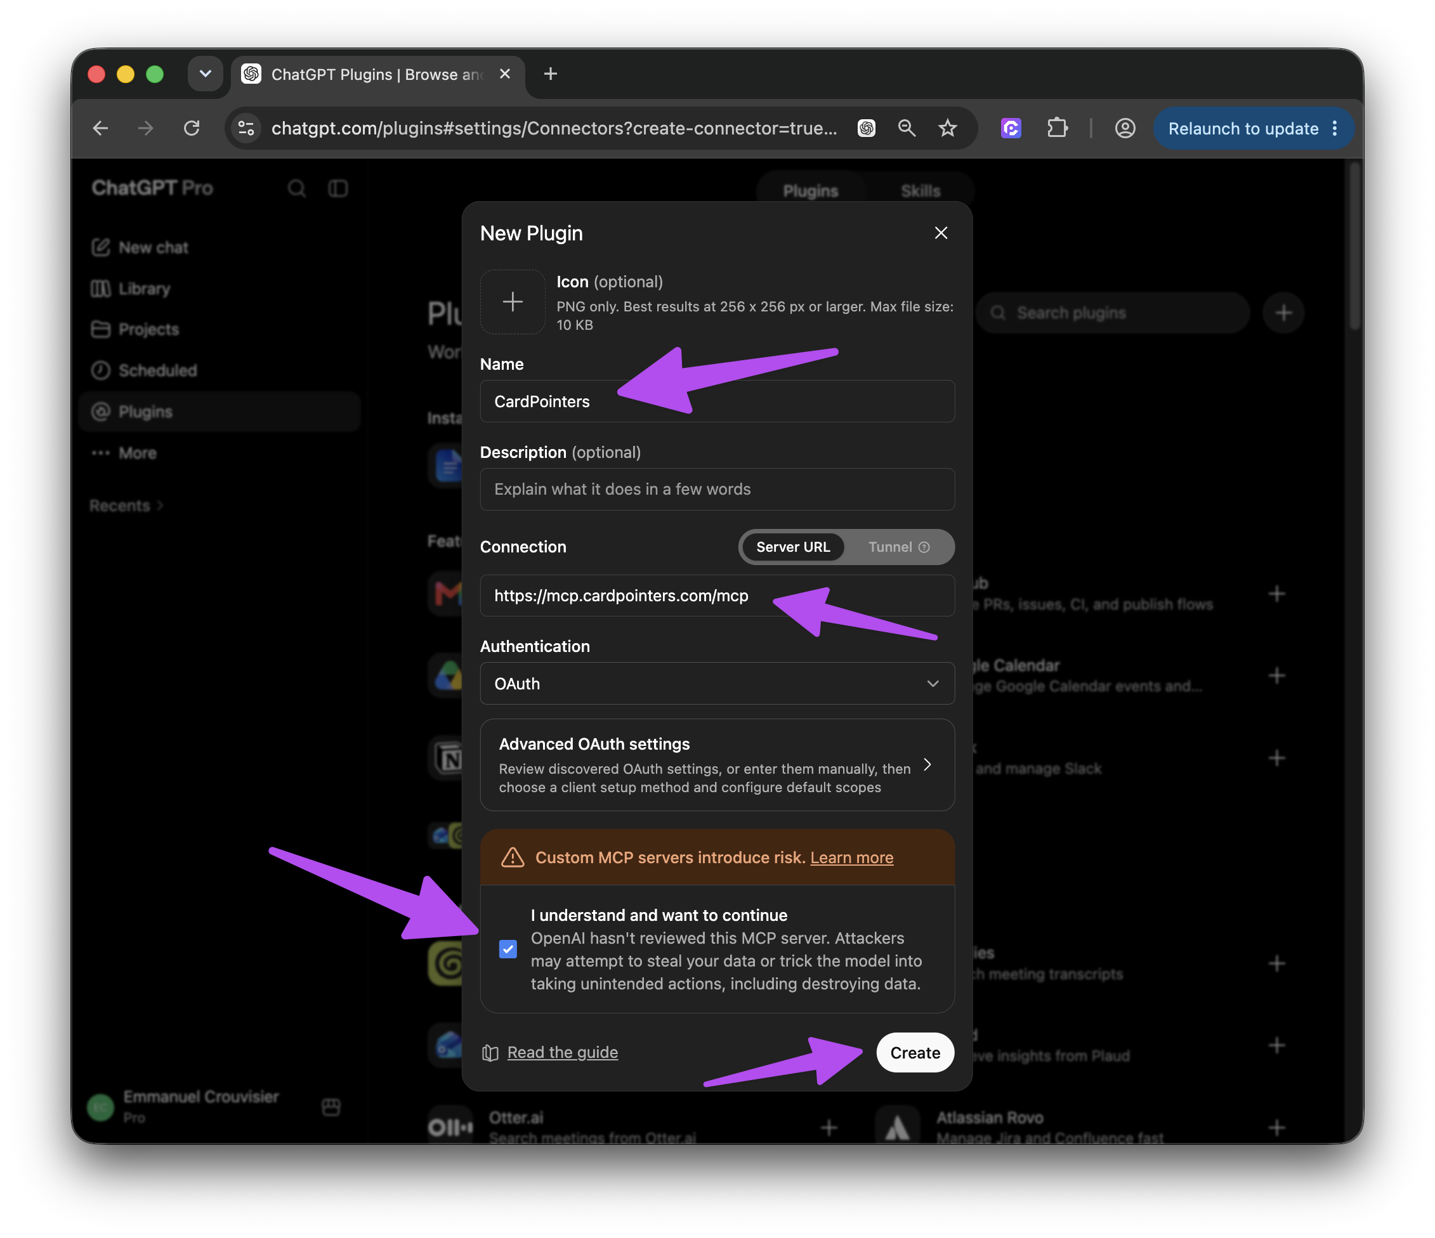Open Projects in the sidebar
The image size is (1435, 1238).
tap(220, 329)
